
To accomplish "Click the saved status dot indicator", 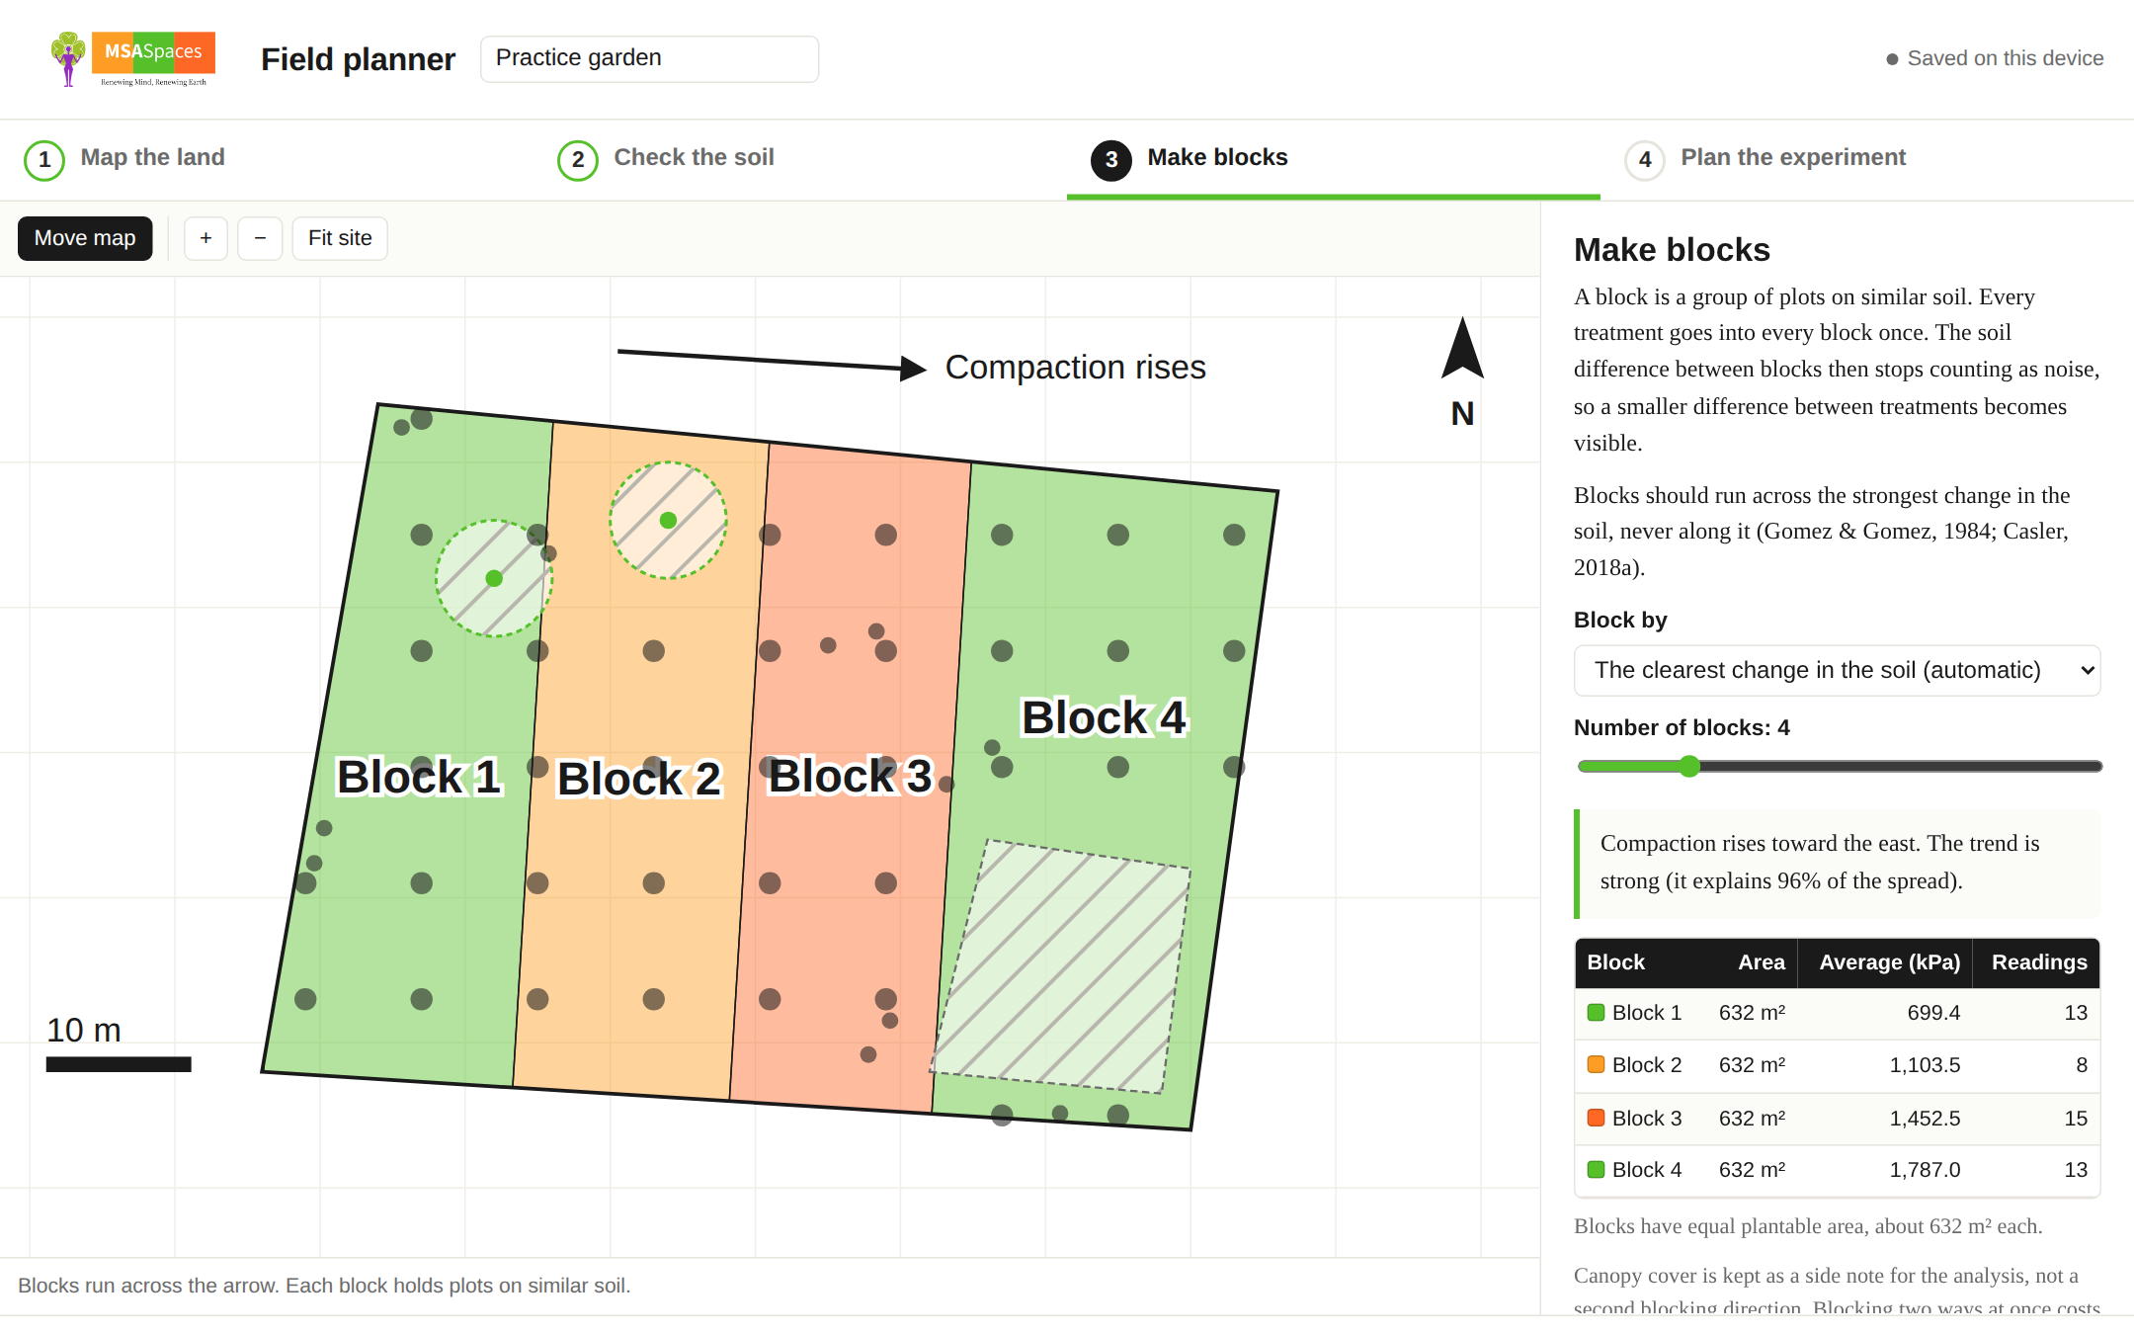I will (x=1892, y=59).
